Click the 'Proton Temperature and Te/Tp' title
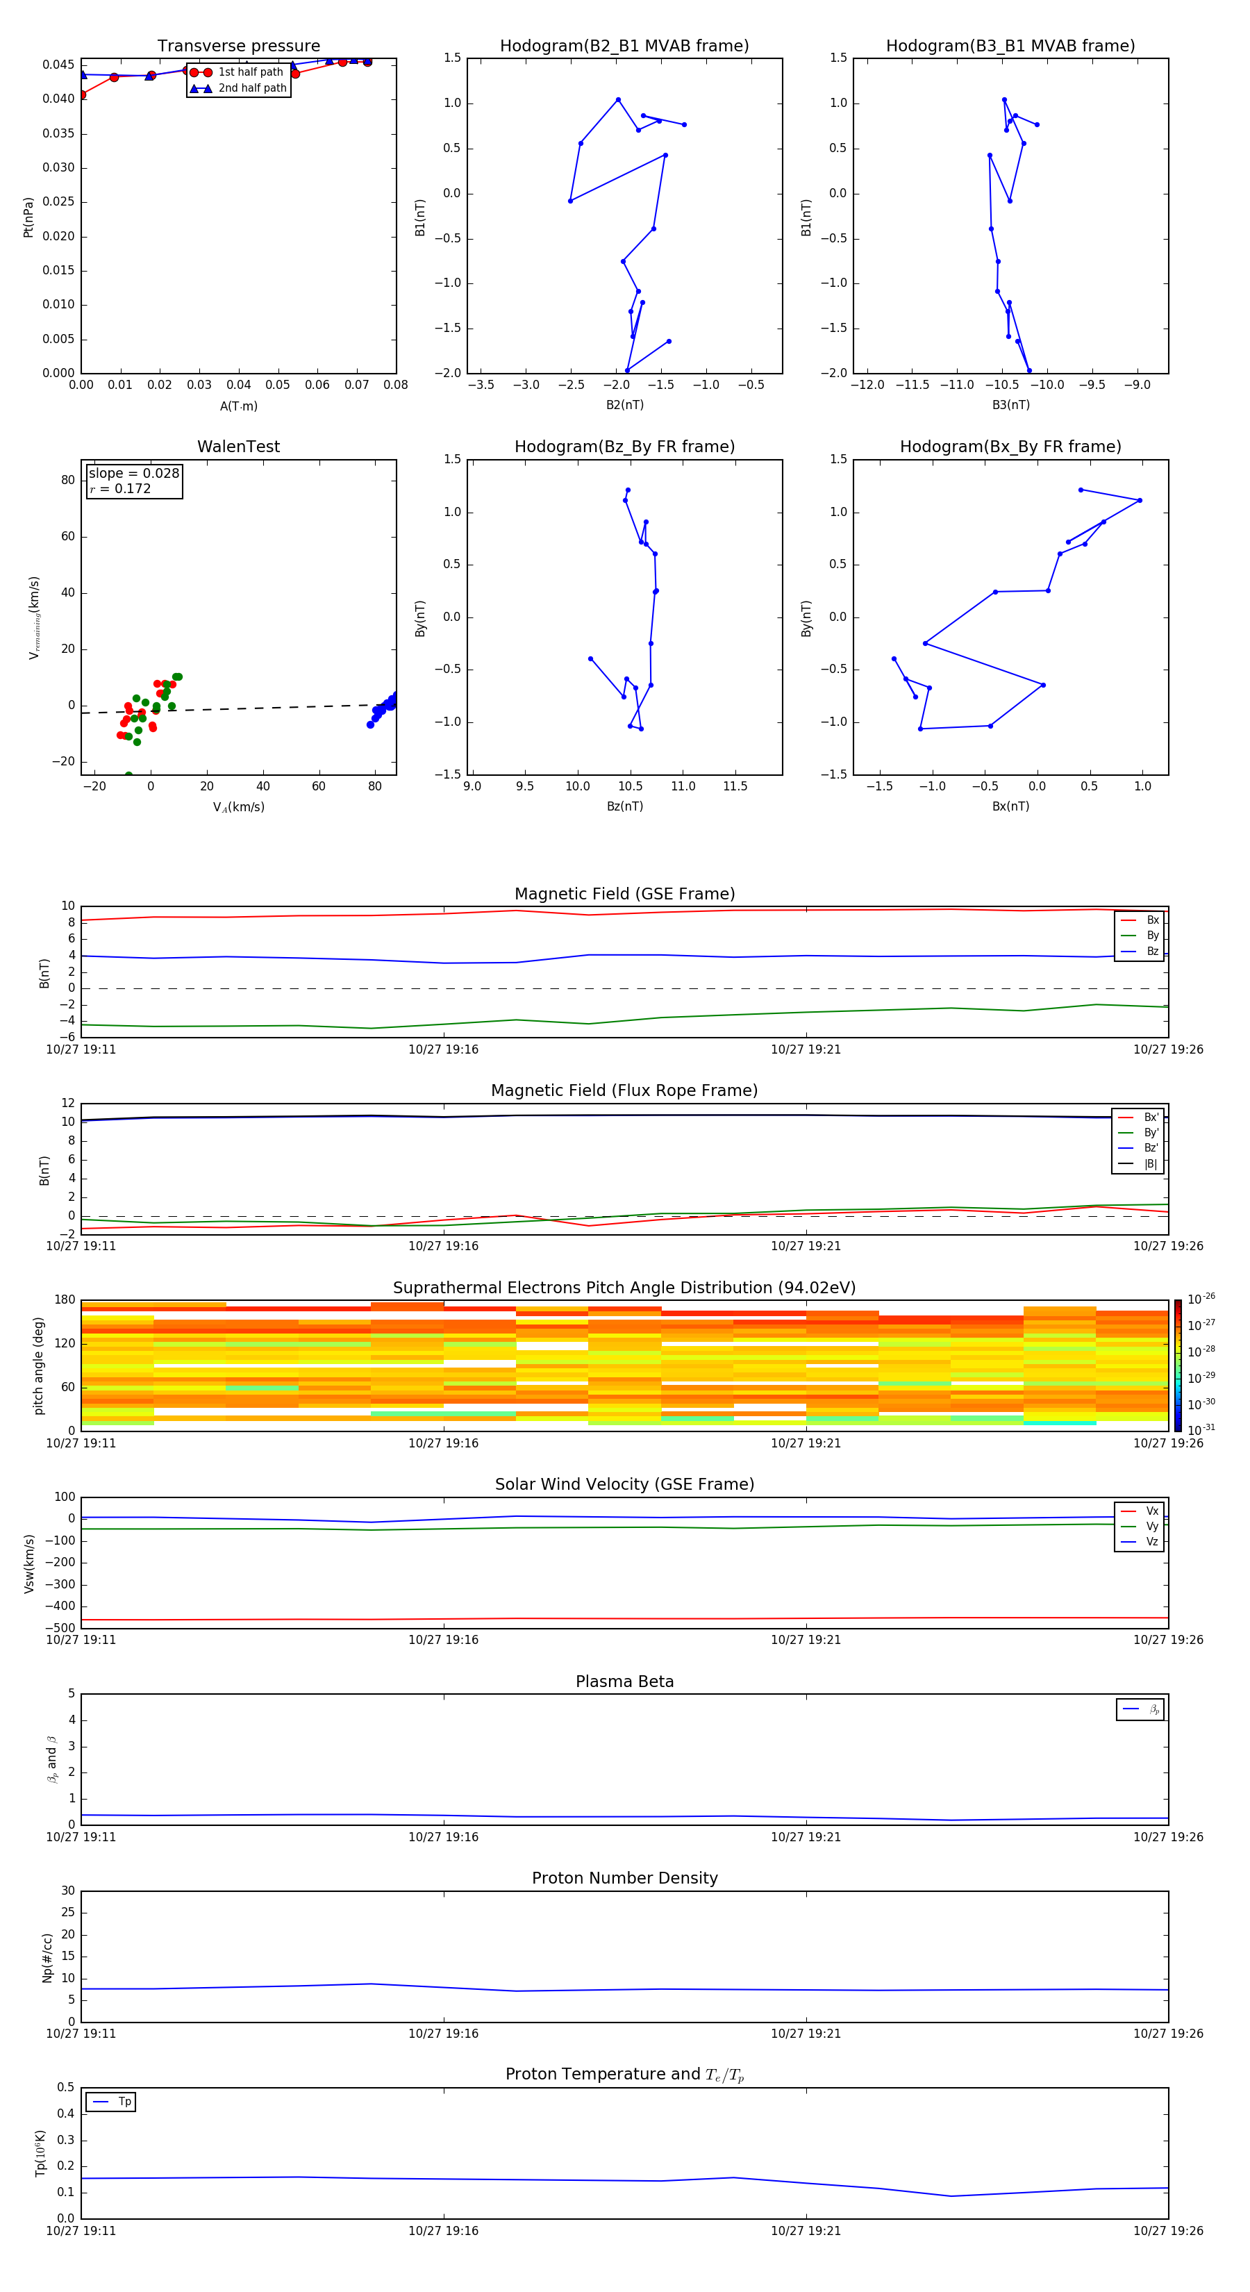Screen dimensions: 1250x2292 624,2075
